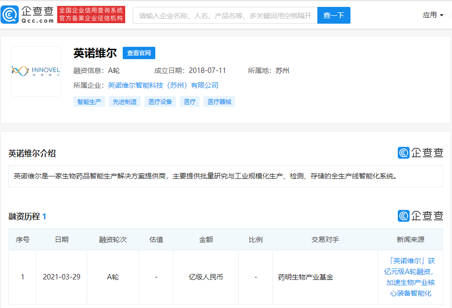Click the 查一下 search button

pyautogui.click(x=334, y=15)
